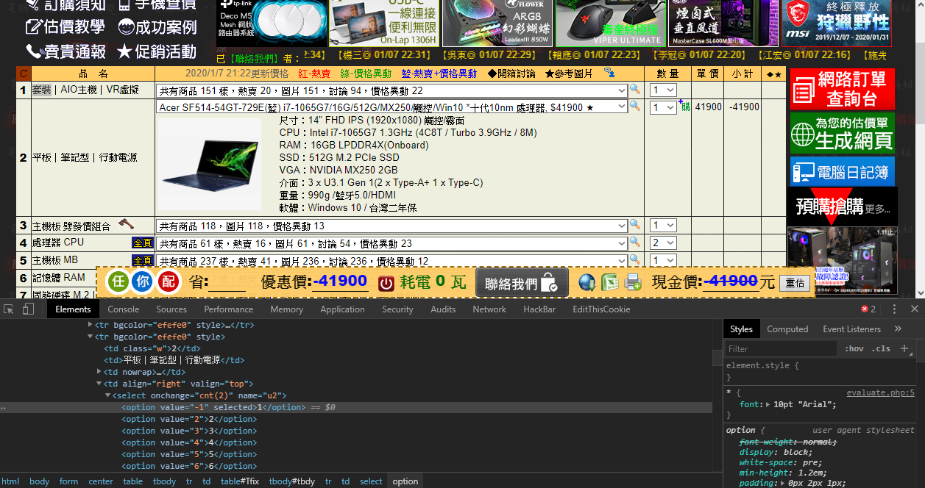Image resolution: width=925 pixels, height=488 pixels.
Task: Open 成功案例 link
Action: [157, 27]
